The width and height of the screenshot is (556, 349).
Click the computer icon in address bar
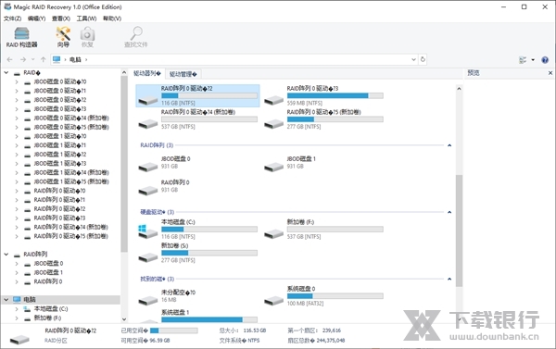(x=57, y=59)
